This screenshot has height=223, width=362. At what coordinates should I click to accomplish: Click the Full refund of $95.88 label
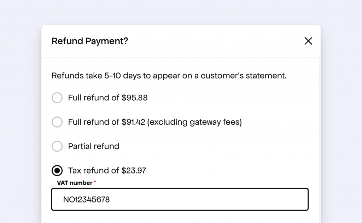tap(107, 98)
